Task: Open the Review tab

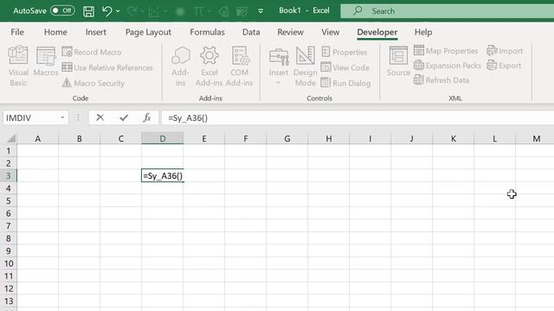Action: [290, 32]
